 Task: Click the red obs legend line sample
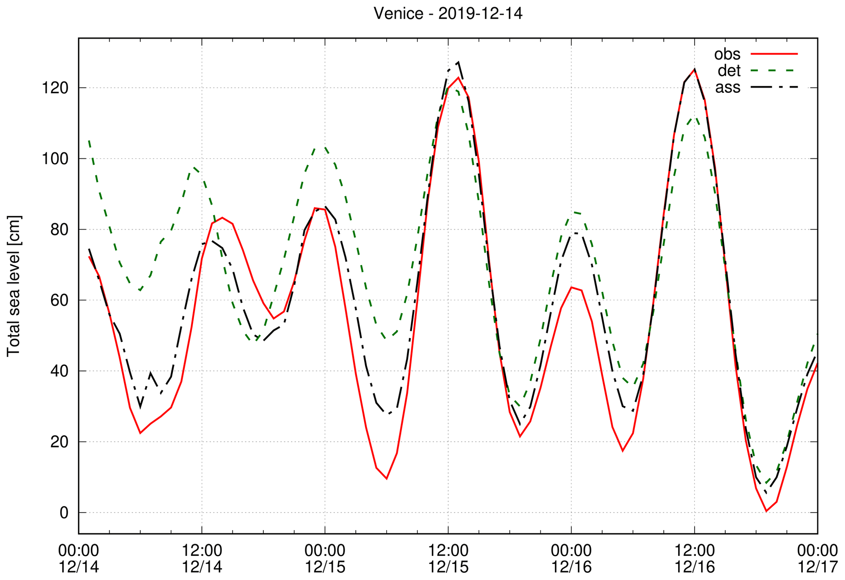pos(774,54)
